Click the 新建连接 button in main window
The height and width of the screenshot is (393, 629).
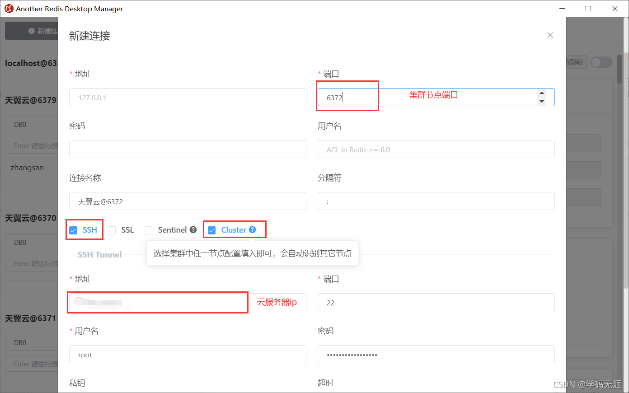32,31
